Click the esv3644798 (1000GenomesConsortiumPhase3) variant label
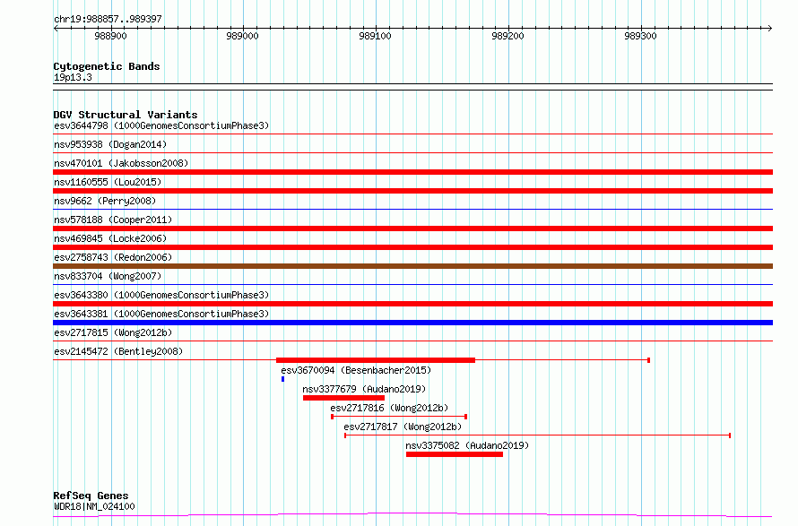798x526 pixels. coord(161,125)
